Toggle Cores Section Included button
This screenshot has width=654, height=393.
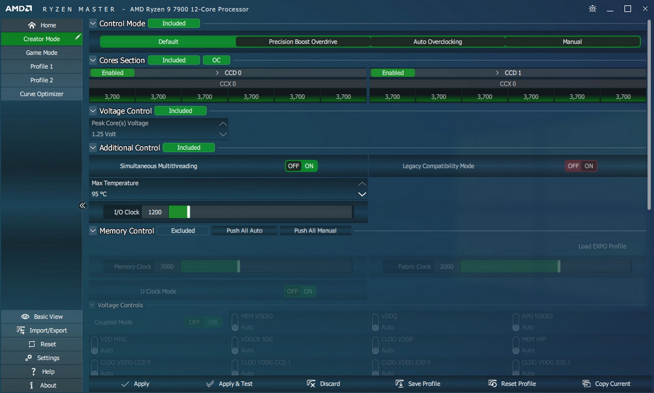[x=174, y=60]
